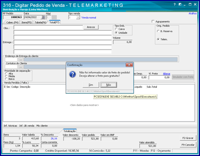The image size is (200, 156).
Task: Click F9-Cancelar button
Action: (x=188, y=145)
